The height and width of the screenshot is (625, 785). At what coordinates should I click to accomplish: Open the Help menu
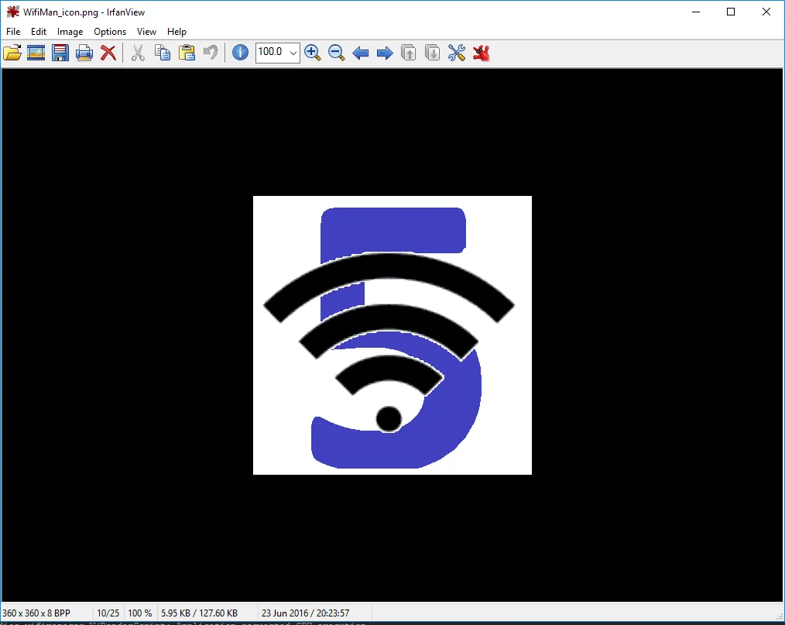pos(177,32)
